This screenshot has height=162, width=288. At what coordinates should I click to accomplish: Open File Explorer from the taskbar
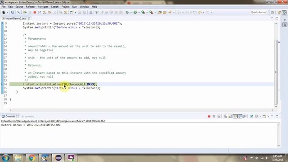point(18,158)
